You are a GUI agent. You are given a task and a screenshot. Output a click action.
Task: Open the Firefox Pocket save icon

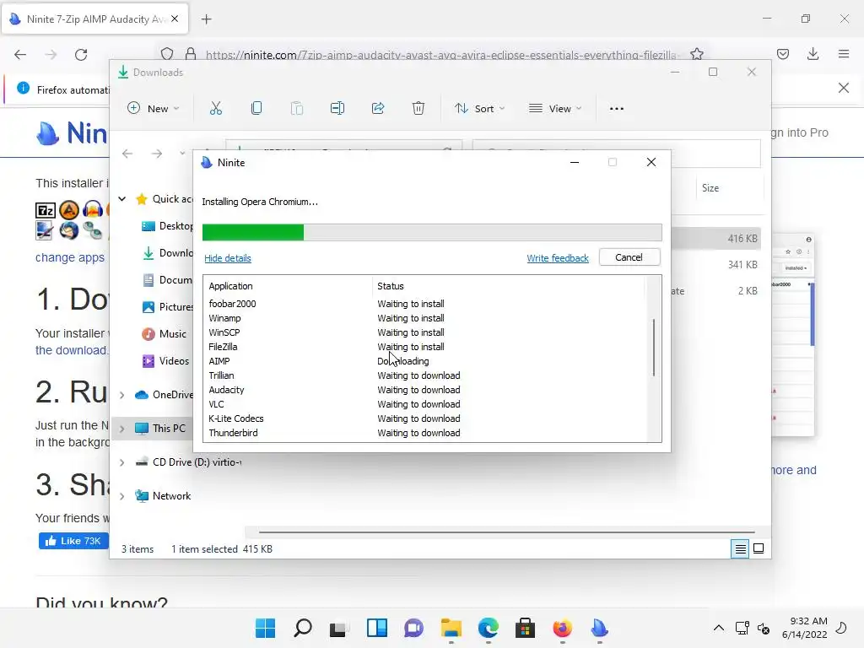point(782,54)
